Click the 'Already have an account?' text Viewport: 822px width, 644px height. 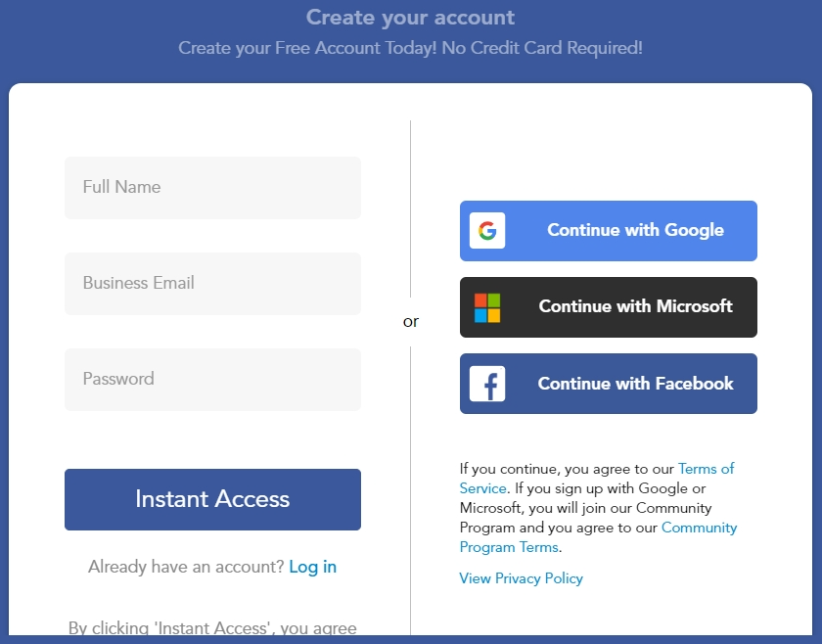tap(186, 567)
